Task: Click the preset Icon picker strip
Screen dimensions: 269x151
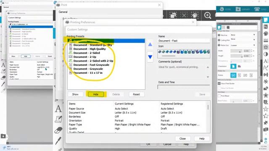Action: [184, 54]
